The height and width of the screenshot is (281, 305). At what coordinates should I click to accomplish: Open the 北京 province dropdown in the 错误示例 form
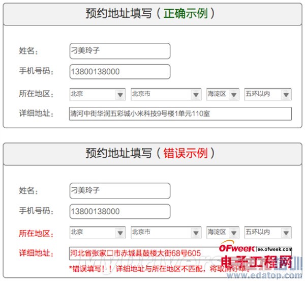pyautogui.click(x=98, y=233)
